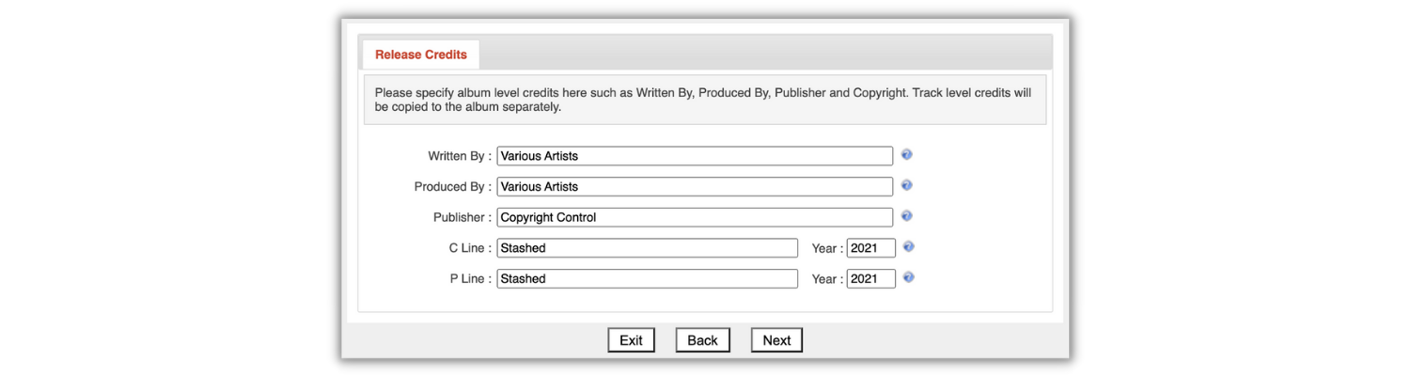Go to previous step with Back button
Viewport: 1410px width, 376px height.
coord(702,340)
